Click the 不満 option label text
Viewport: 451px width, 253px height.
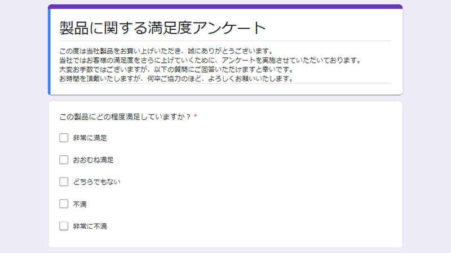coord(79,204)
